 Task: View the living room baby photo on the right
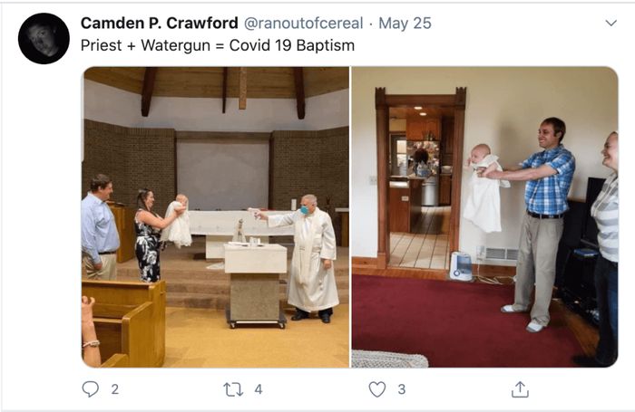tap(484, 217)
